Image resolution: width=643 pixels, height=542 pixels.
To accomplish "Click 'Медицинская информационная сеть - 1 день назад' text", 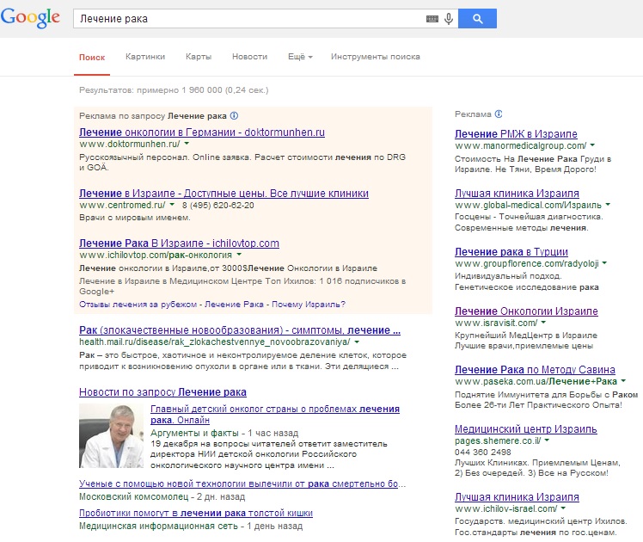I will point(191,526).
